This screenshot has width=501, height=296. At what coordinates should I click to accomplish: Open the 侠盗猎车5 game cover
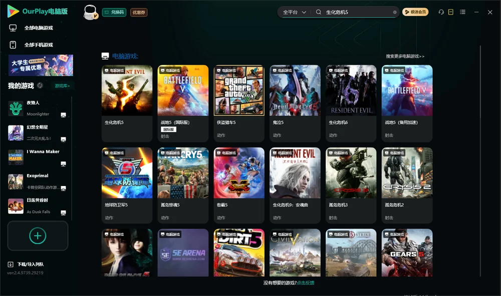coord(239,90)
